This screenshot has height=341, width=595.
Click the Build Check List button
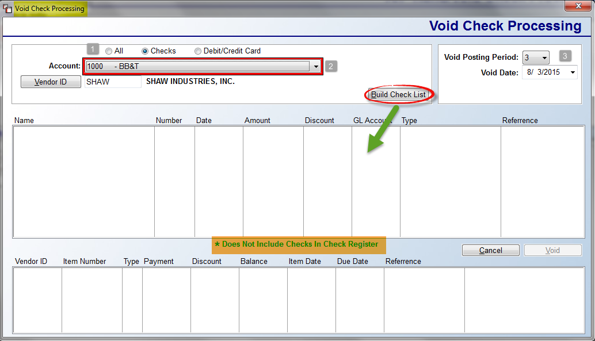click(398, 95)
